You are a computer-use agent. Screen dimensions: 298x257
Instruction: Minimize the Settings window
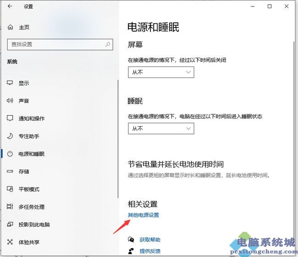pos(253,6)
